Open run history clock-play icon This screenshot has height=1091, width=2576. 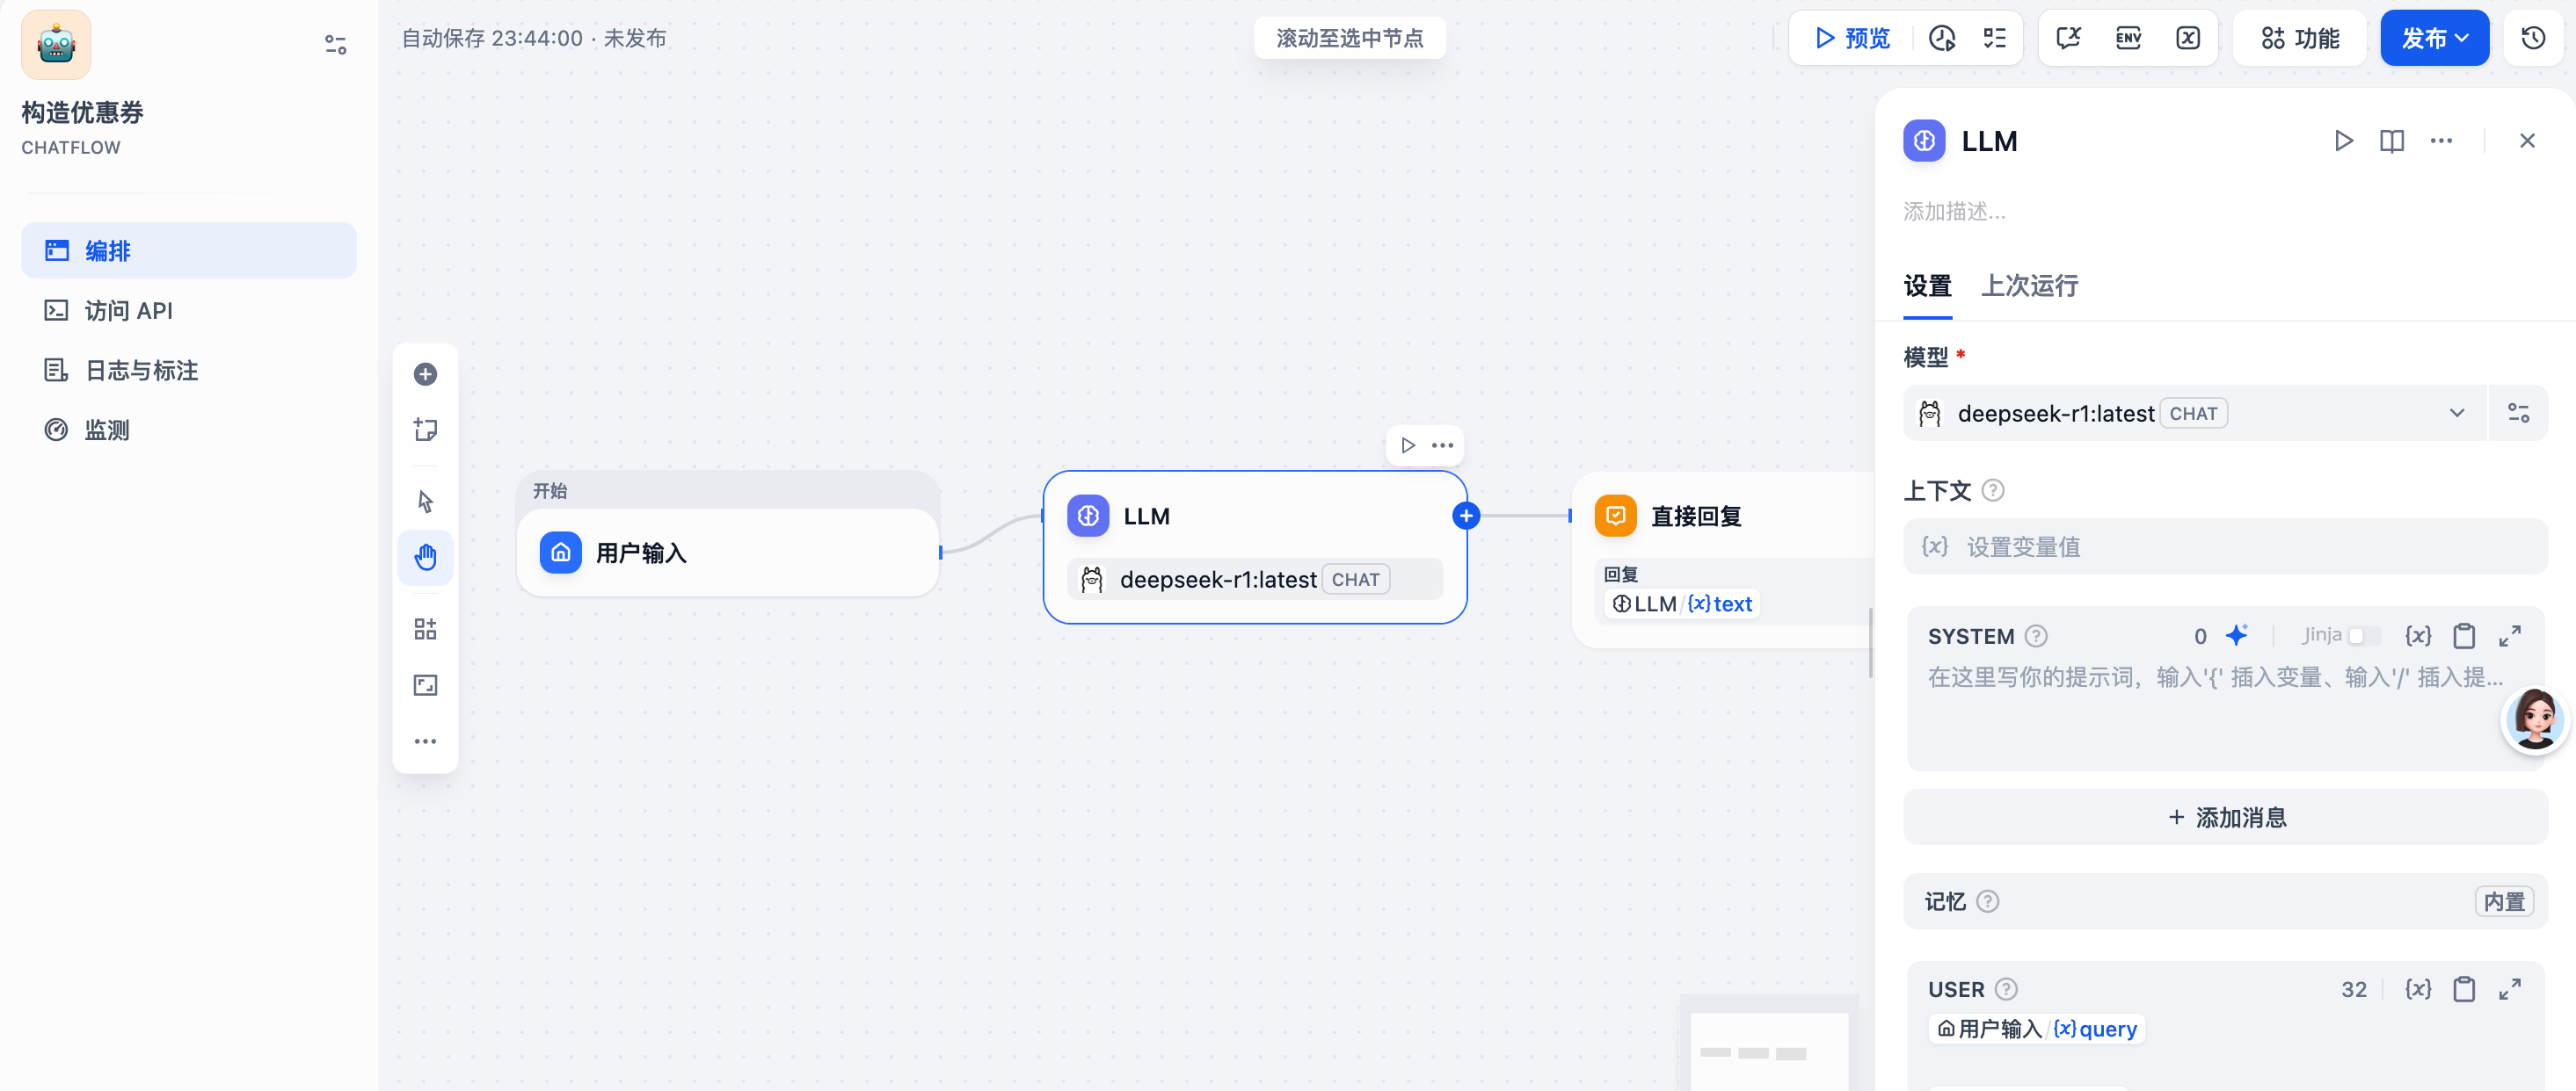click(1942, 38)
